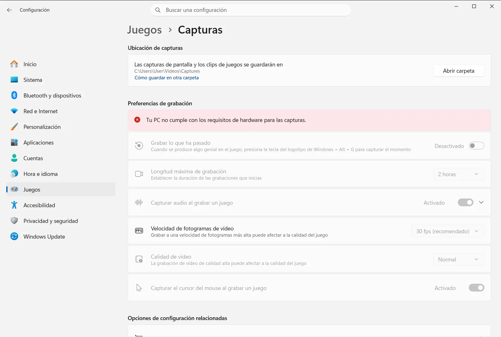This screenshot has width=501, height=337.
Task: Click the Juegos gamepad icon
Action: pos(14,189)
